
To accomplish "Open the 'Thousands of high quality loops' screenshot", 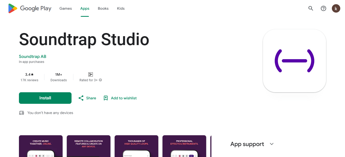I will point(136,146).
